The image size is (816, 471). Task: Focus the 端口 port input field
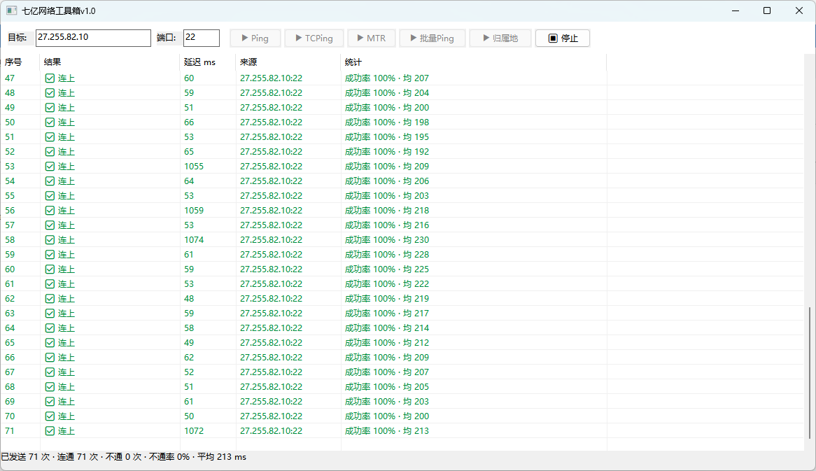click(x=202, y=38)
